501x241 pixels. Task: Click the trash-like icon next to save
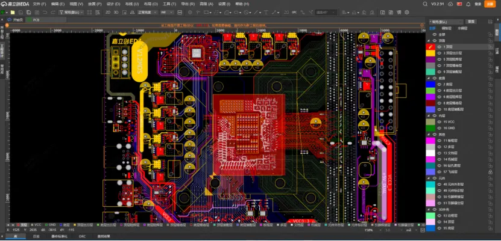[x=37, y=13]
